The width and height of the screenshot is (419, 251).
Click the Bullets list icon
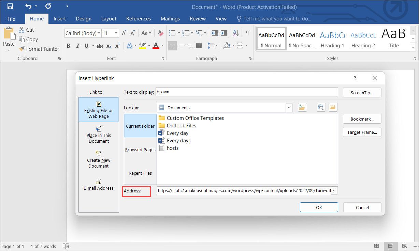pyautogui.click(x=172, y=33)
